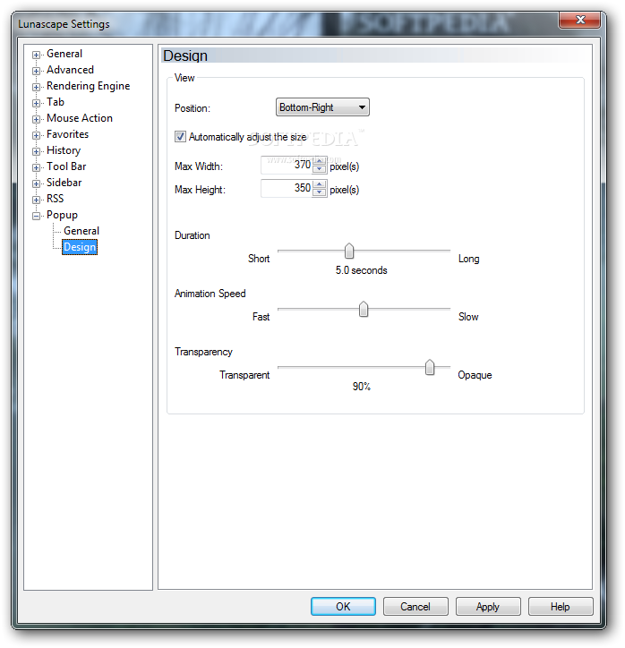This screenshot has width=625, height=648.
Task: Select the RSS category
Action: (x=55, y=199)
